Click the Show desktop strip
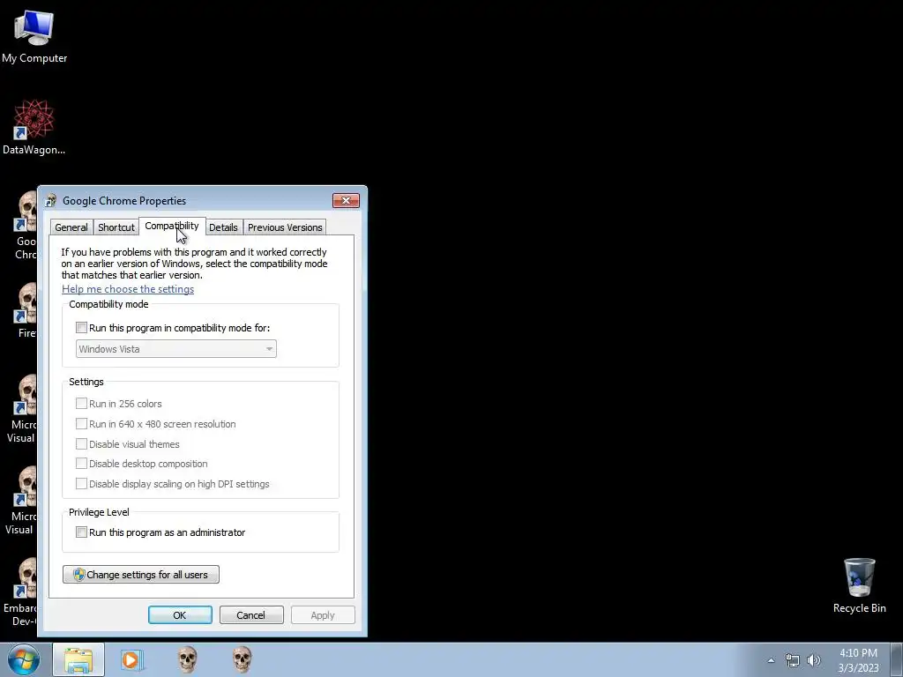The image size is (903, 677). tap(897, 659)
